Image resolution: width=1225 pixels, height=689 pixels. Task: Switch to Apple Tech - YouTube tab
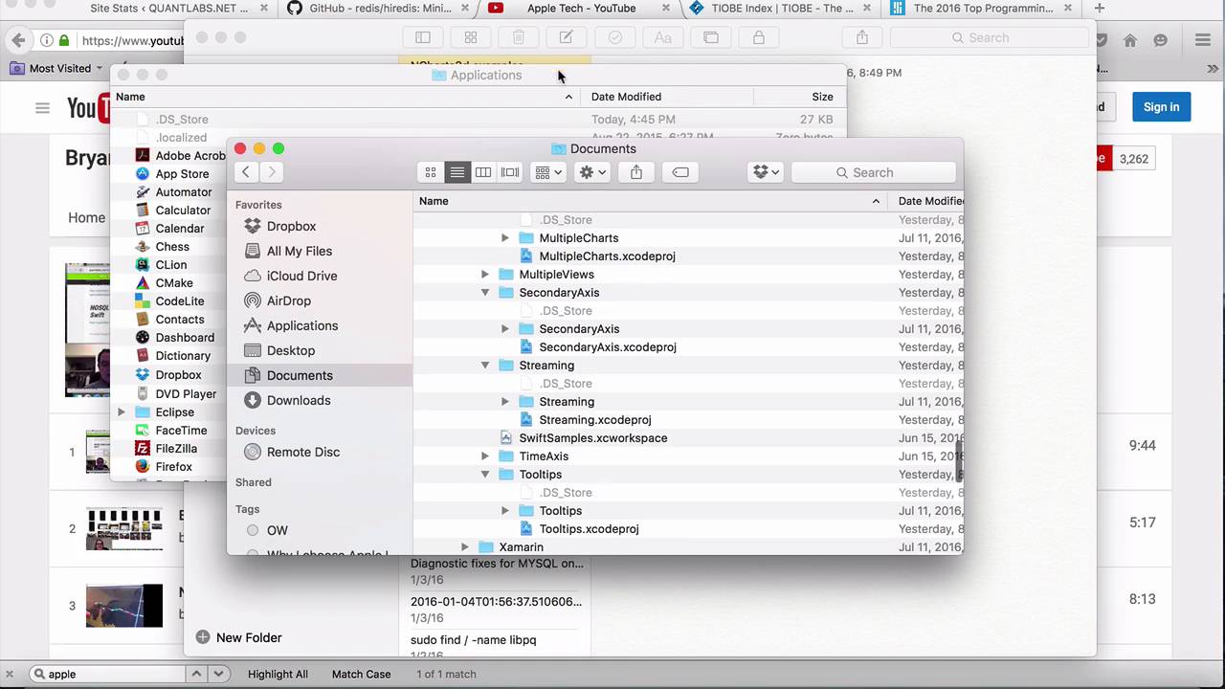581,9
